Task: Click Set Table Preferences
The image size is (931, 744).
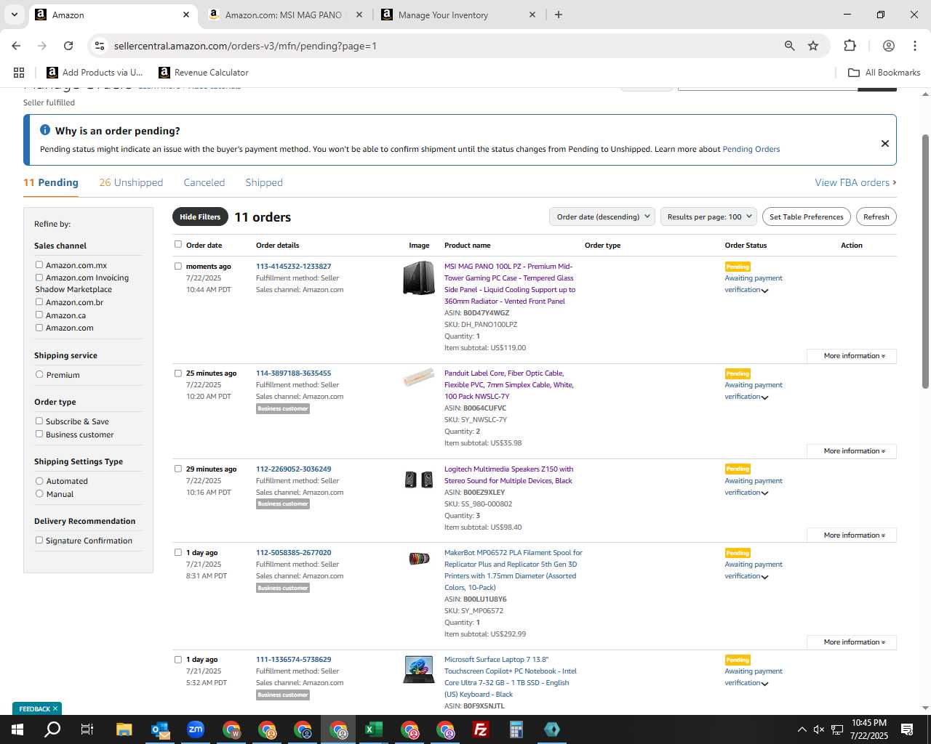Action: click(x=807, y=217)
